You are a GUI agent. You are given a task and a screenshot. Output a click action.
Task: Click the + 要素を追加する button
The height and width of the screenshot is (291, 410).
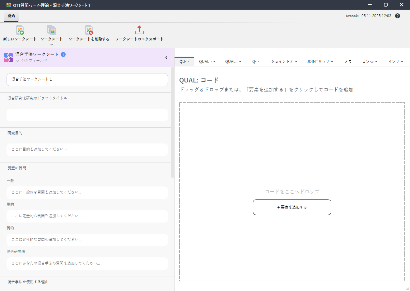[x=292, y=207]
